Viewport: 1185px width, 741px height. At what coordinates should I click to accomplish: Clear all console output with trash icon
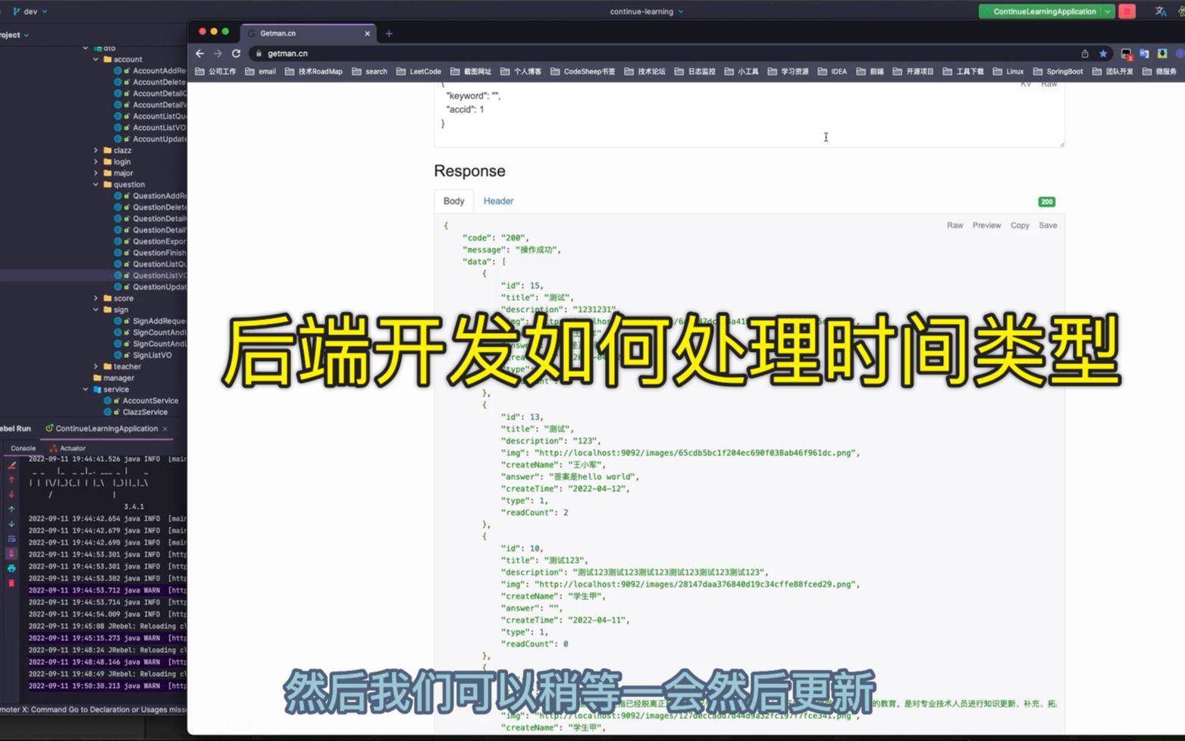coord(11,583)
